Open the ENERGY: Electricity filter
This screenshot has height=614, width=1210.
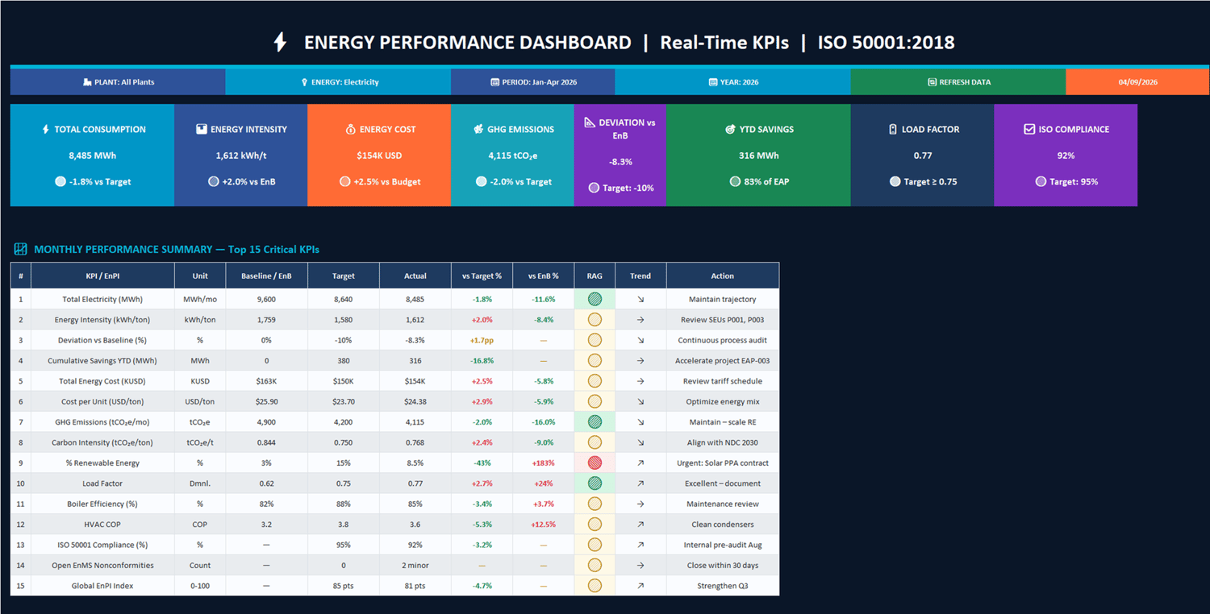tap(338, 82)
